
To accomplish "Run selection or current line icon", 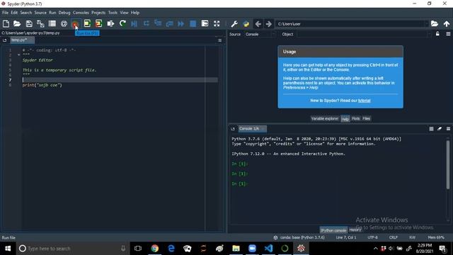I will pos(110,23).
